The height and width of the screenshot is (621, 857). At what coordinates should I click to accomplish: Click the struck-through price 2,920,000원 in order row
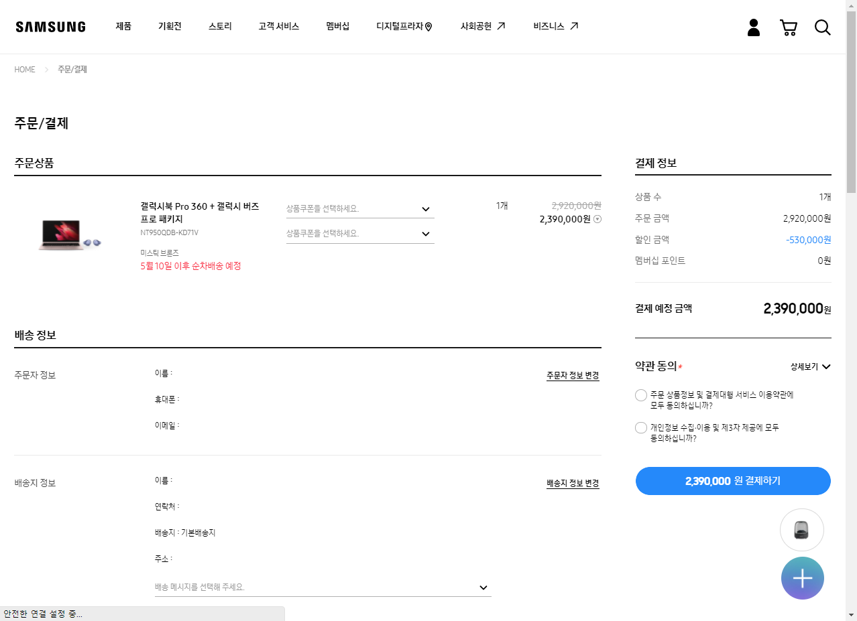coord(576,206)
